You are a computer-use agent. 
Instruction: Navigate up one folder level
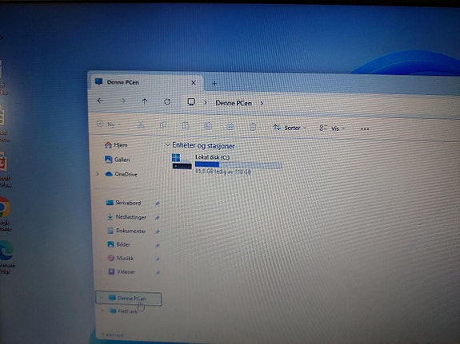[x=145, y=101]
